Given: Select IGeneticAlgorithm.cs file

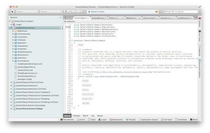Looking at the screenshot, I should pyautogui.click(x=27, y=76).
